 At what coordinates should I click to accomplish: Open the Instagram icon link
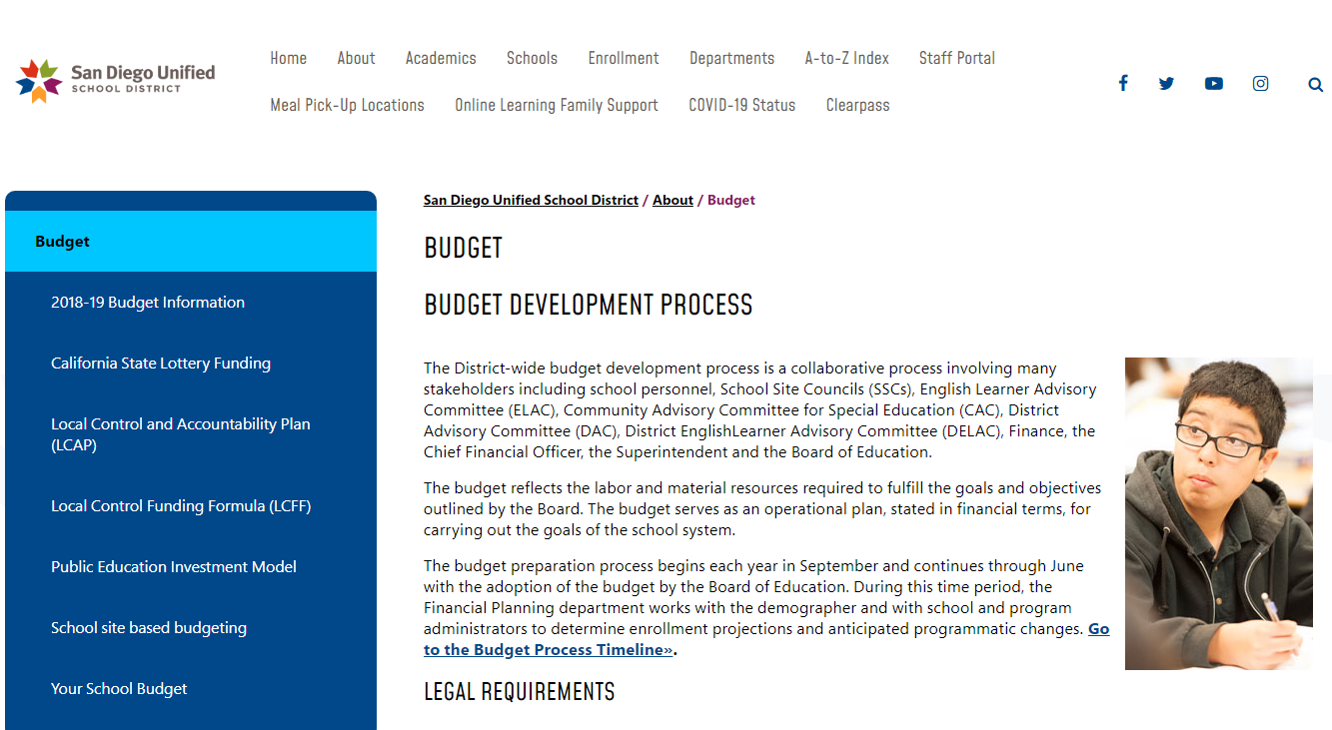(x=1261, y=84)
